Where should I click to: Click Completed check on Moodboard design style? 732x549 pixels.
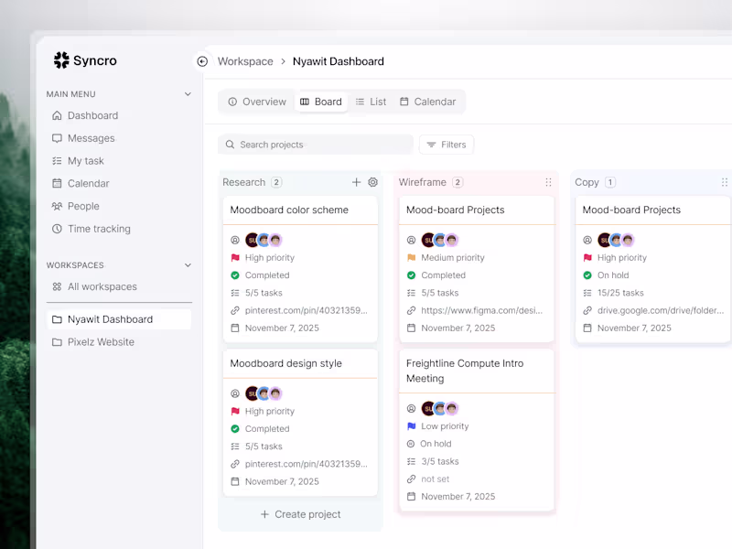click(235, 428)
